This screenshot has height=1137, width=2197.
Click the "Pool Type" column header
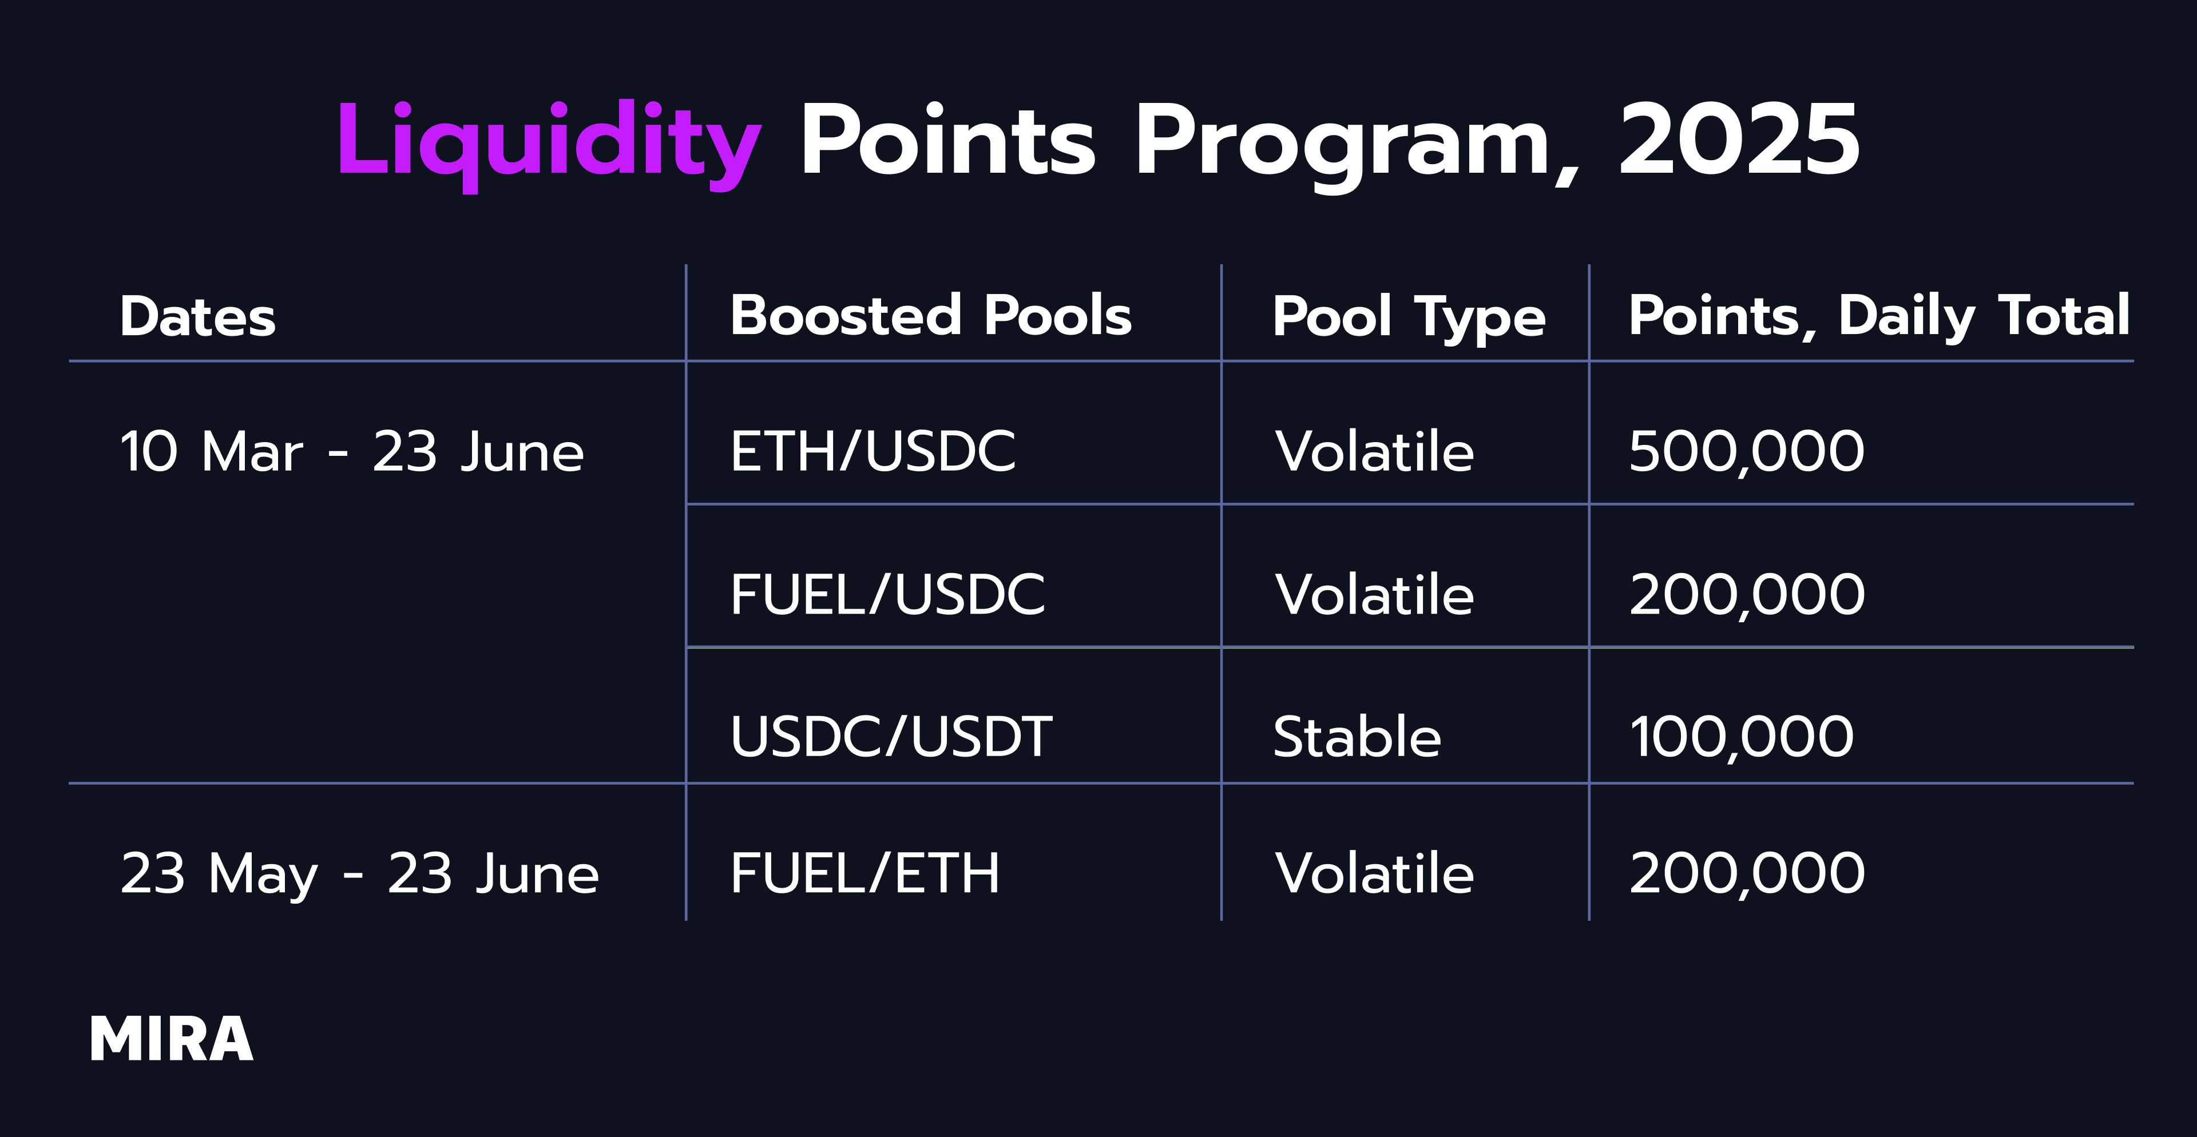coord(1408,317)
